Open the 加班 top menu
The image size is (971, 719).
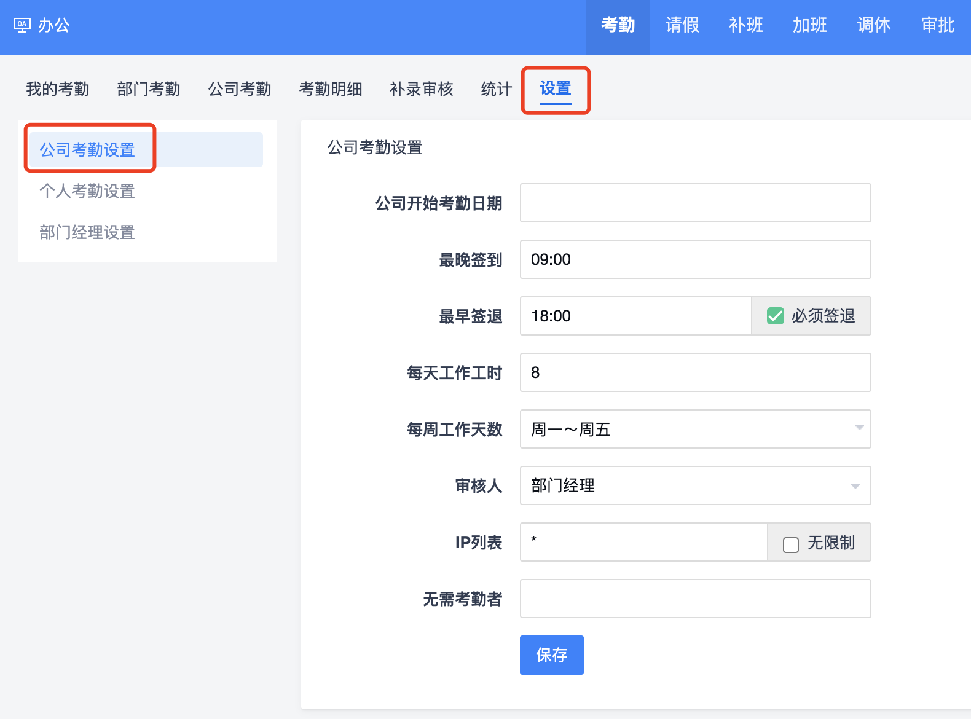[809, 25]
